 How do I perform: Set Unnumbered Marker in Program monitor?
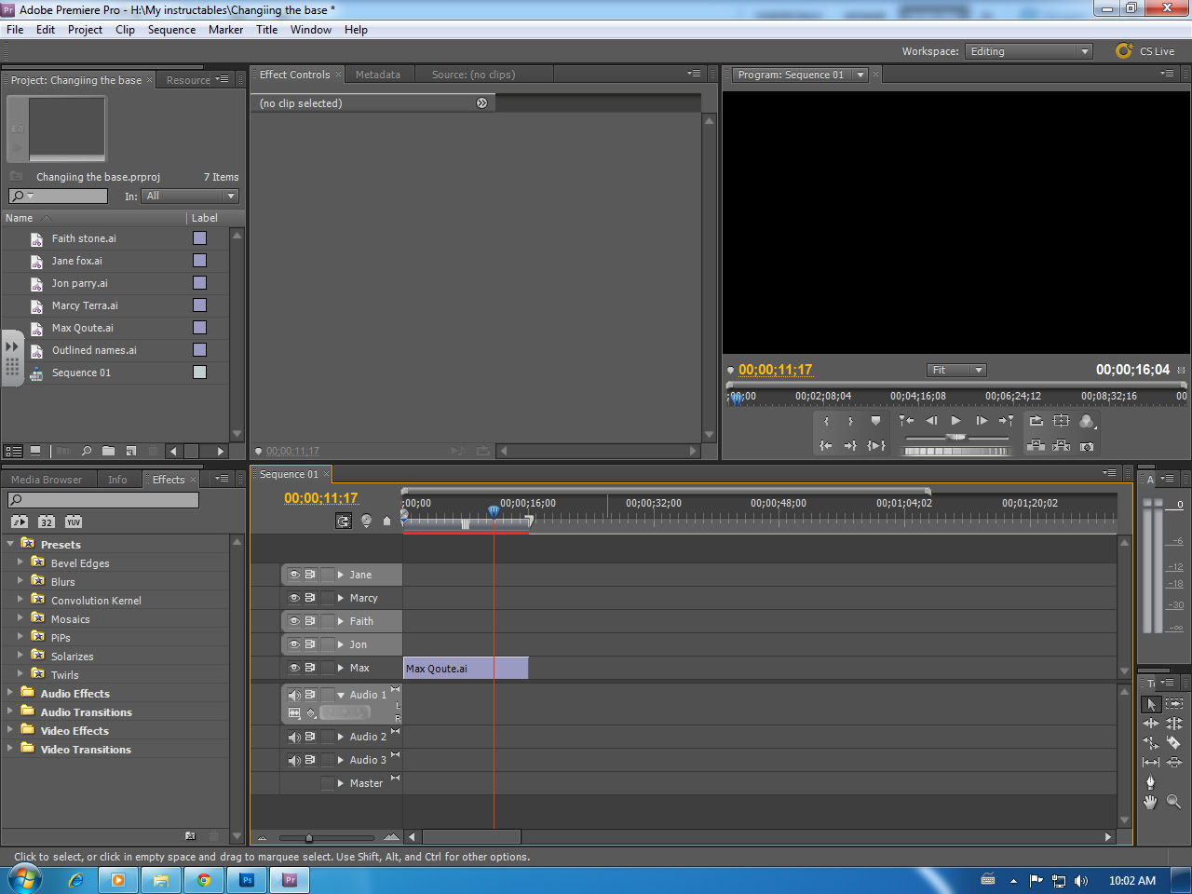[x=875, y=421]
